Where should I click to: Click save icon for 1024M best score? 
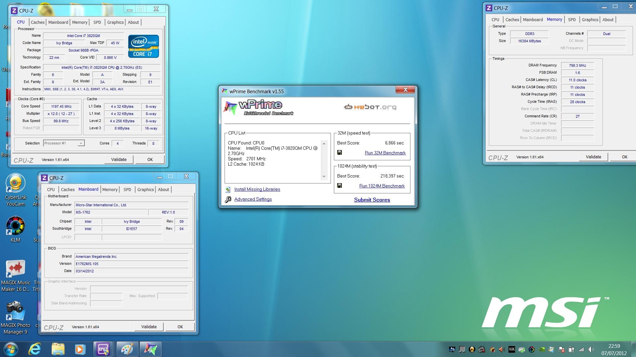click(339, 185)
